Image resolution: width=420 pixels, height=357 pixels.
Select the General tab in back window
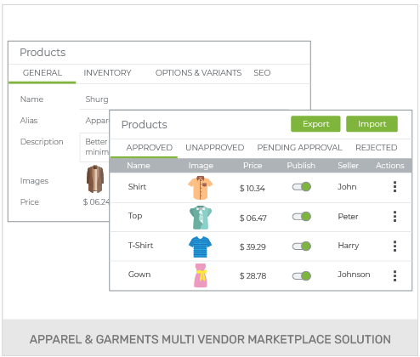pos(43,73)
